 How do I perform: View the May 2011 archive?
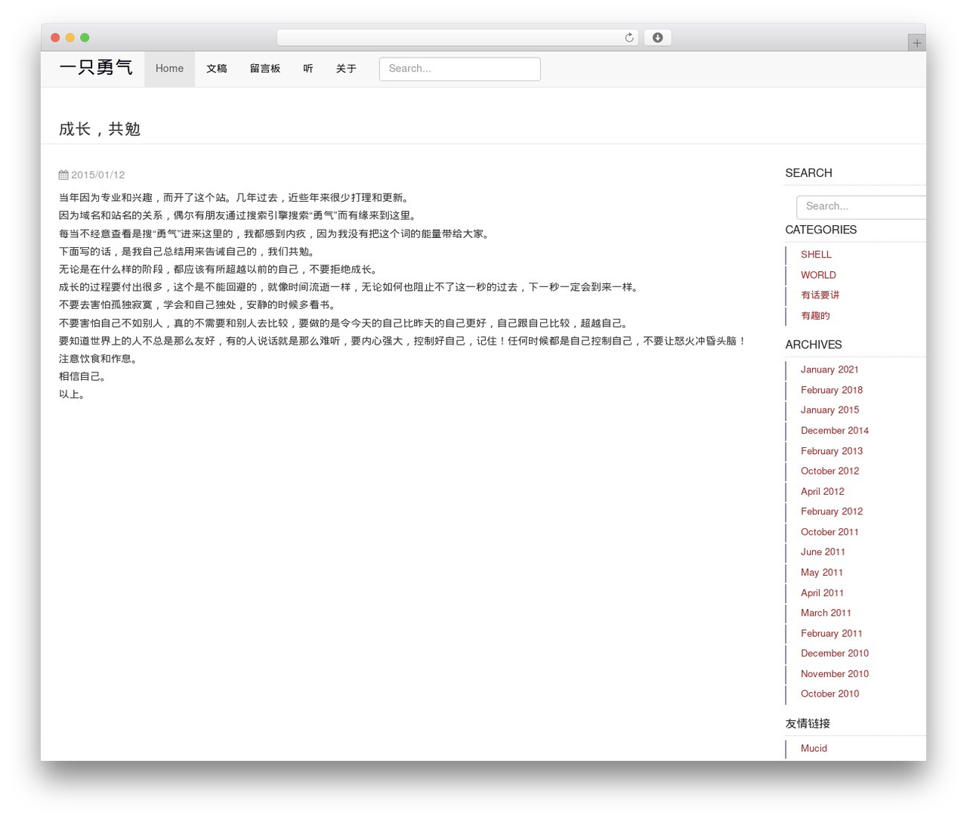point(822,573)
